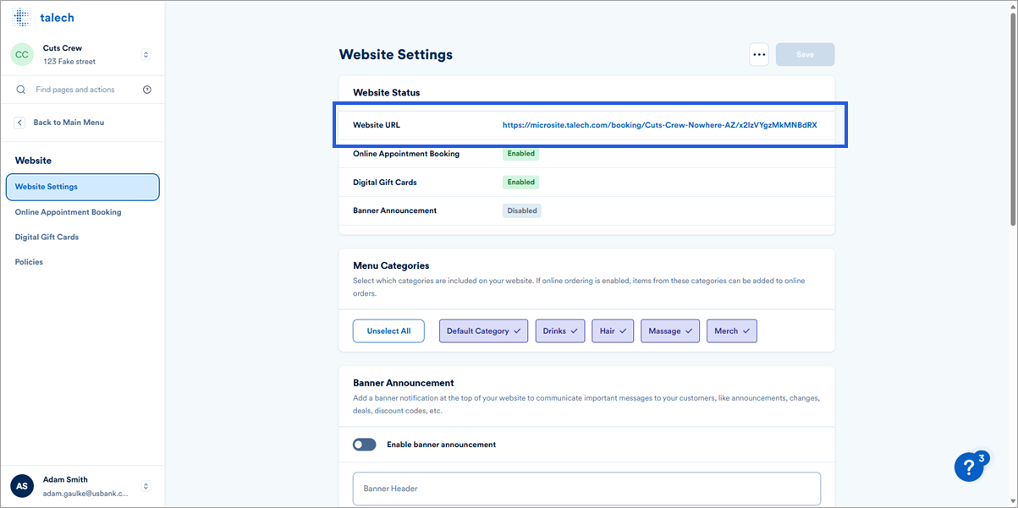
Task: Click inside the Banner Header field
Action: point(586,489)
